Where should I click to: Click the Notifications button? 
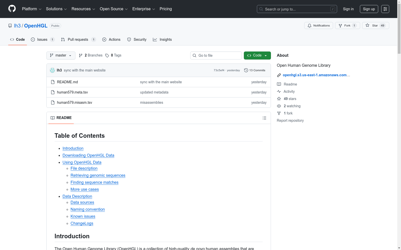[319, 25]
